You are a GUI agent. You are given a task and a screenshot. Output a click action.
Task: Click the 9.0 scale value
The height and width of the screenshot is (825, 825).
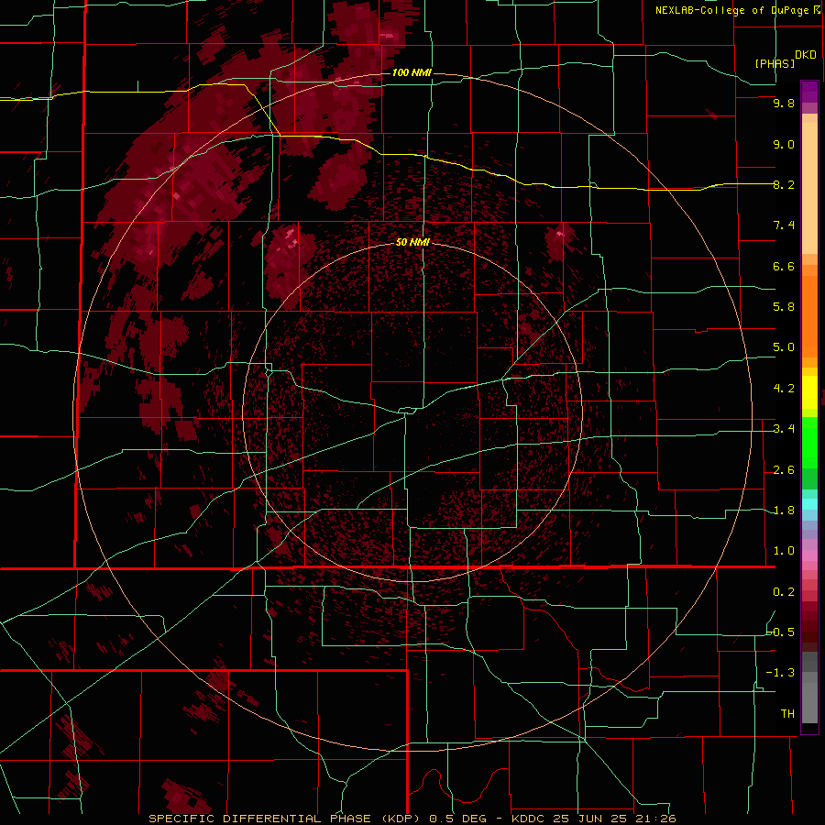point(784,144)
